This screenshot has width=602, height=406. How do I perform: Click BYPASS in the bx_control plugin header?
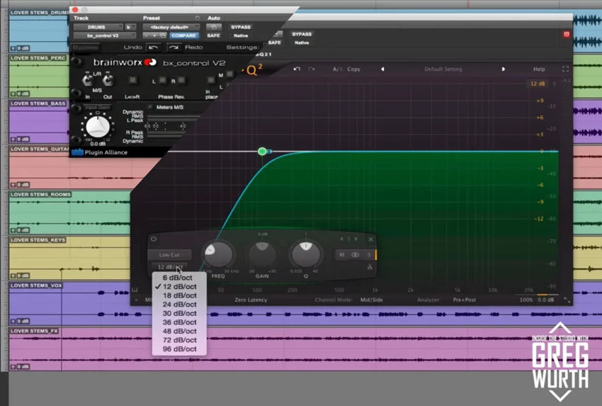241,27
